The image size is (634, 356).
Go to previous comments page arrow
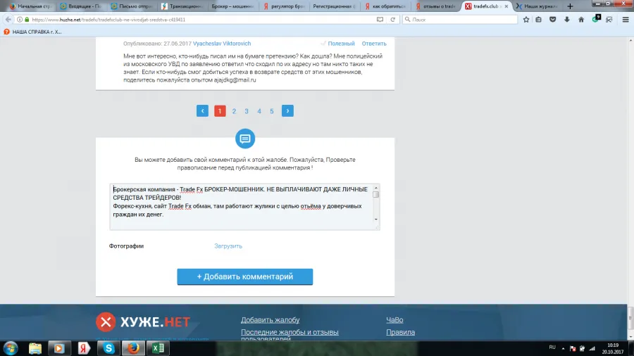pyautogui.click(x=203, y=110)
